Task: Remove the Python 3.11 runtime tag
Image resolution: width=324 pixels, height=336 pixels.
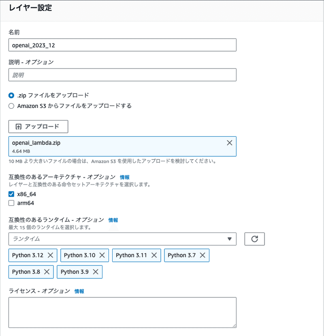Action: (154, 255)
